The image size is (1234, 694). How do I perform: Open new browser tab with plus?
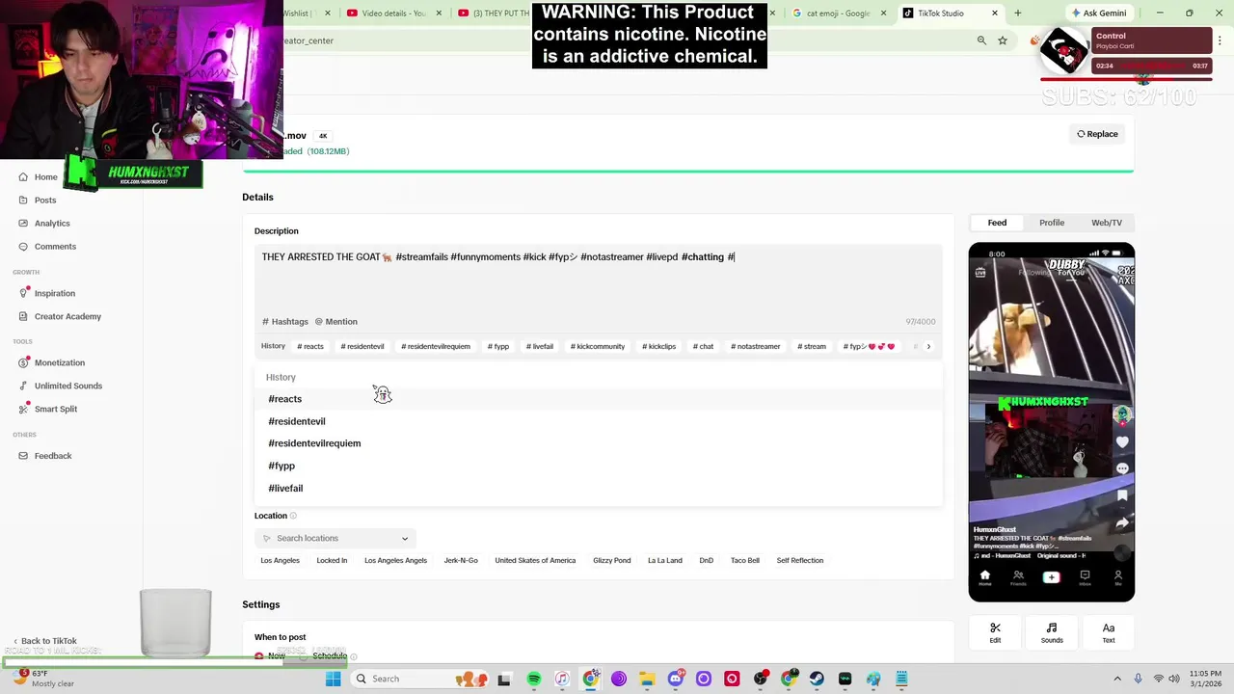click(x=1017, y=13)
